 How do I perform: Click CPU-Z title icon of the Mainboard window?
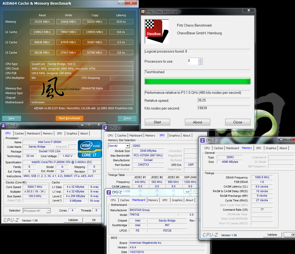tap(109, 192)
